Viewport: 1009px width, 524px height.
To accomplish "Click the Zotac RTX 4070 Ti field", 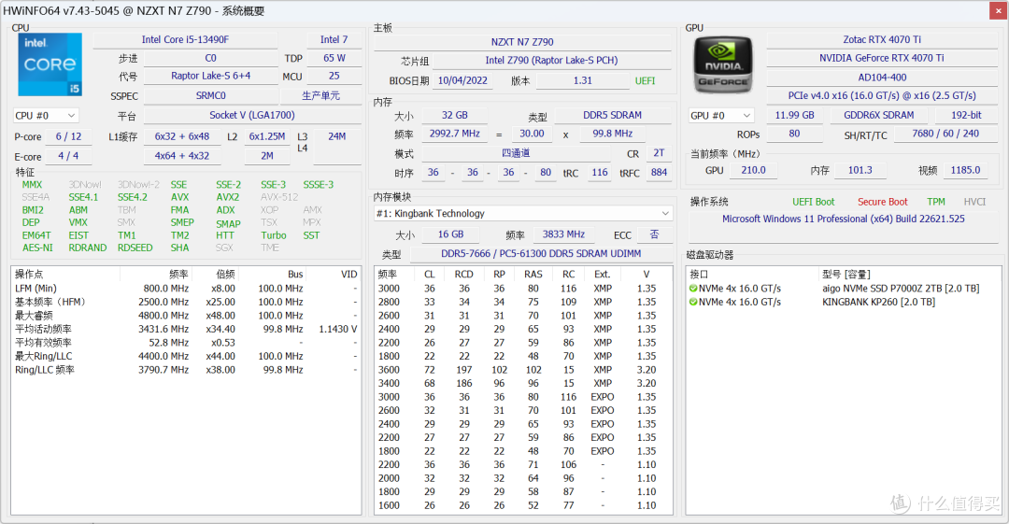I will click(x=882, y=40).
